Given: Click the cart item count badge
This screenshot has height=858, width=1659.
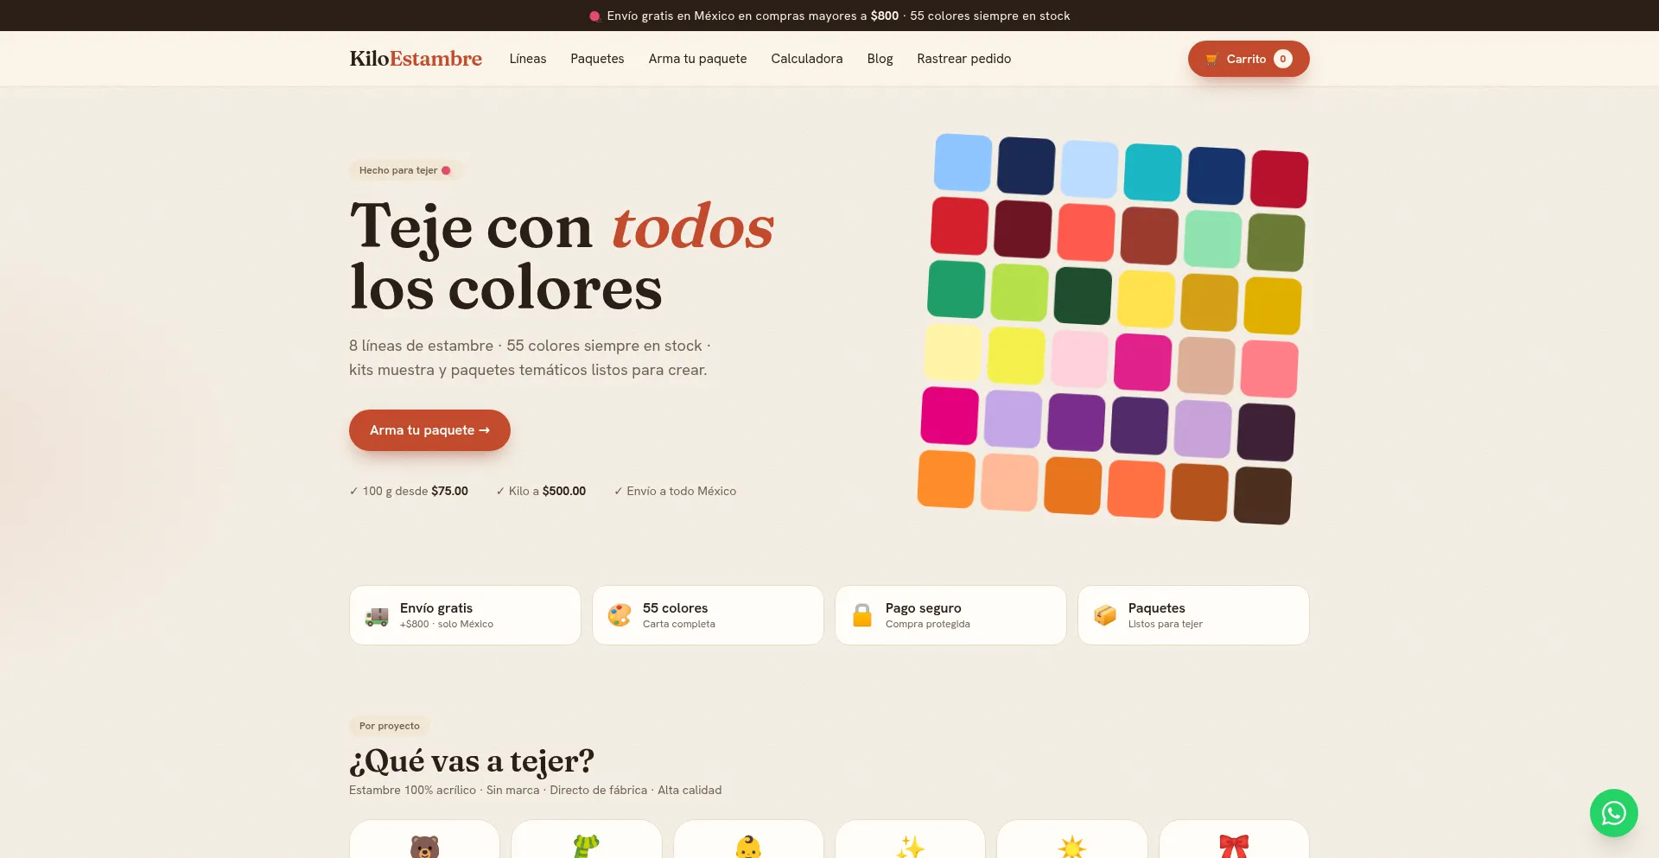Looking at the screenshot, I should [1283, 59].
